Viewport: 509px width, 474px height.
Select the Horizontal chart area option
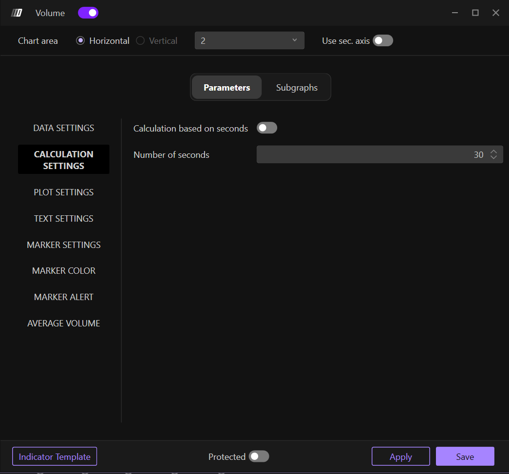pyautogui.click(x=81, y=41)
